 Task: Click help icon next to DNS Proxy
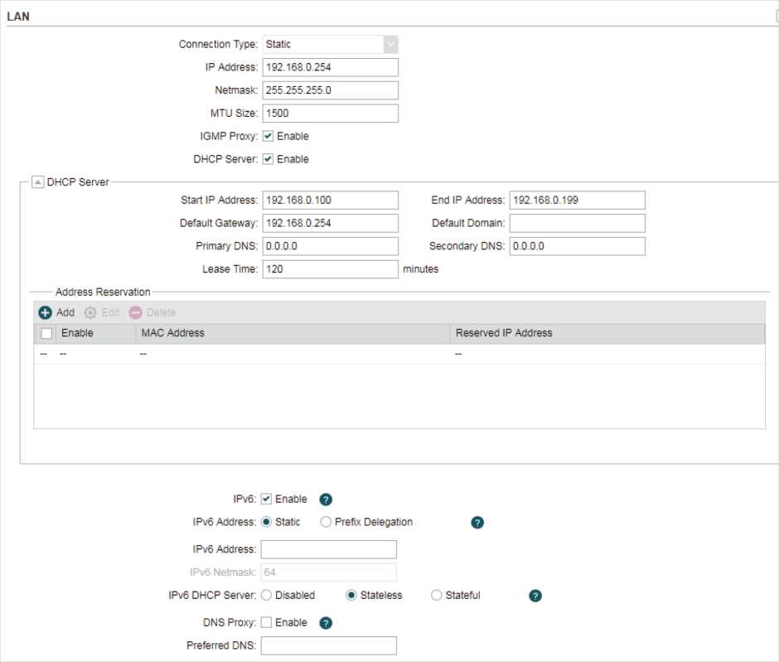[x=326, y=623]
